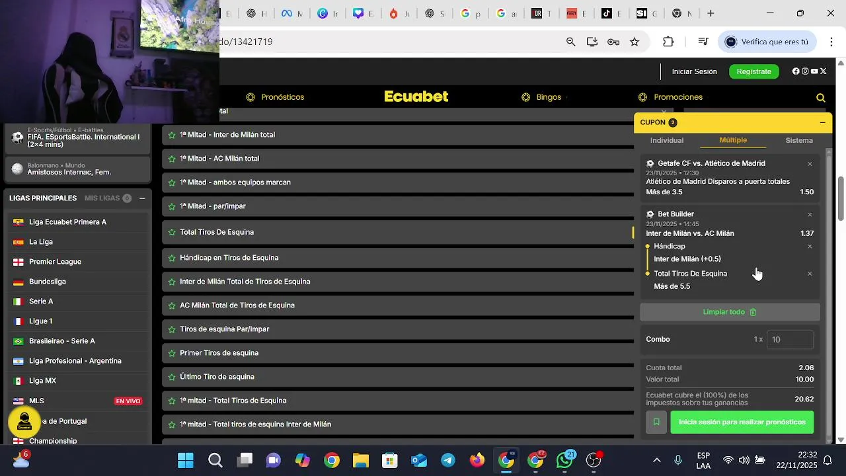Open Amistosos Internac, Fem. handball
Screen dimensions: 846x476
pos(78,169)
